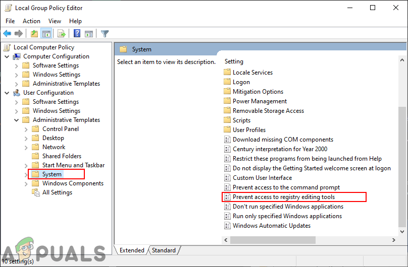Click the horizontal scrollbar right arrow
Viewport: 408px width, 267px height.
click(x=394, y=240)
